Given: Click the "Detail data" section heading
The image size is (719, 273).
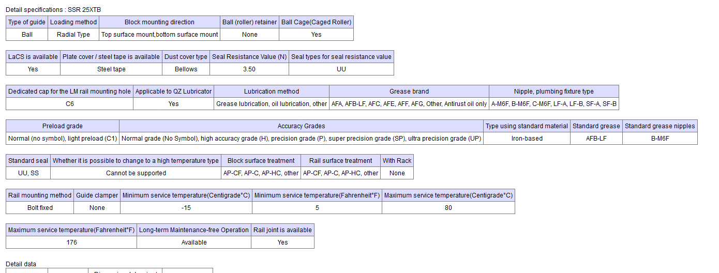Looking at the screenshot, I should 21,264.
